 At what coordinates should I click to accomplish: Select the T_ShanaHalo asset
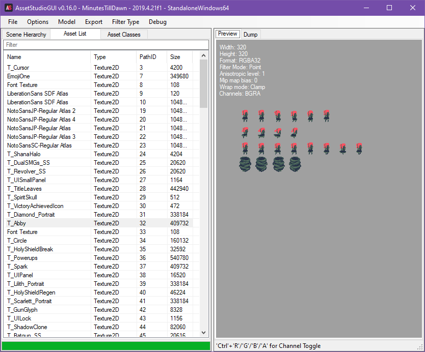tap(98, 154)
